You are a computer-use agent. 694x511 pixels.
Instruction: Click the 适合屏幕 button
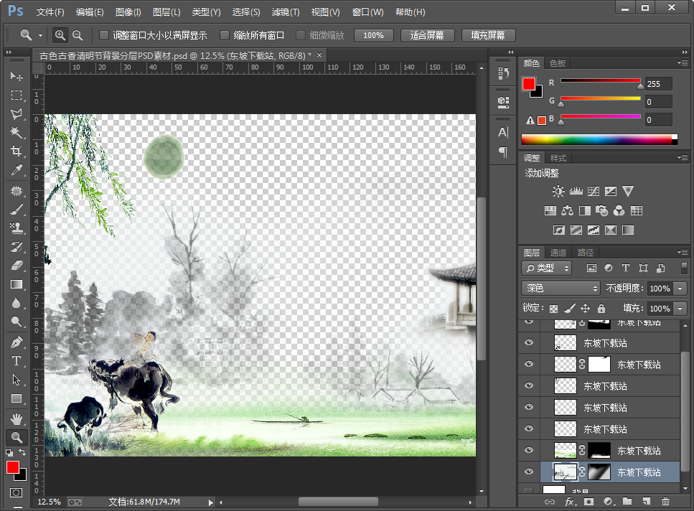[427, 35]
